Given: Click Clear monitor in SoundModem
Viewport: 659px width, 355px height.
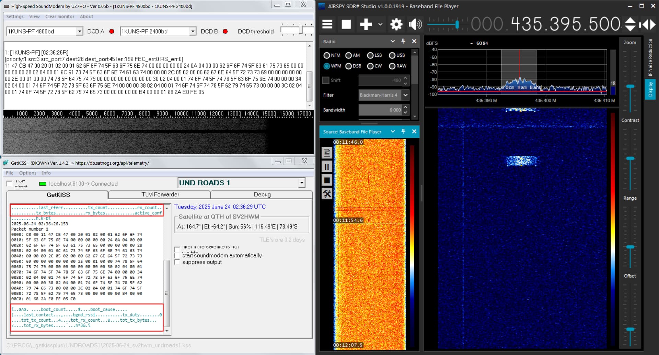Looking at the screenshot, I should tap(60, 16).
